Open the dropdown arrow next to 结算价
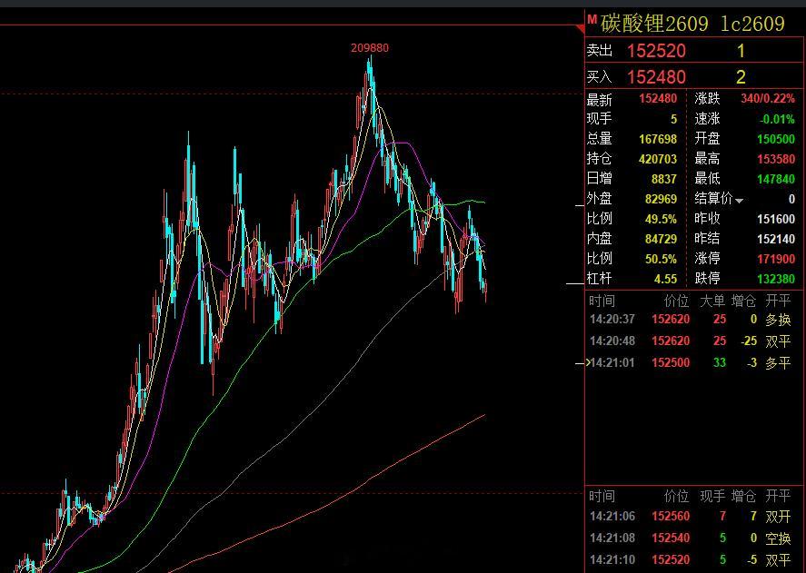 739,201
